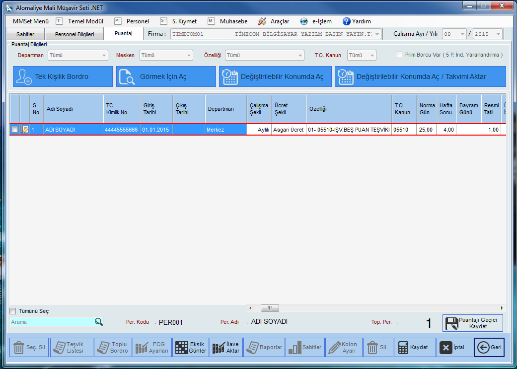
Task: Open MMSet Menü
Action: [31, 21]
